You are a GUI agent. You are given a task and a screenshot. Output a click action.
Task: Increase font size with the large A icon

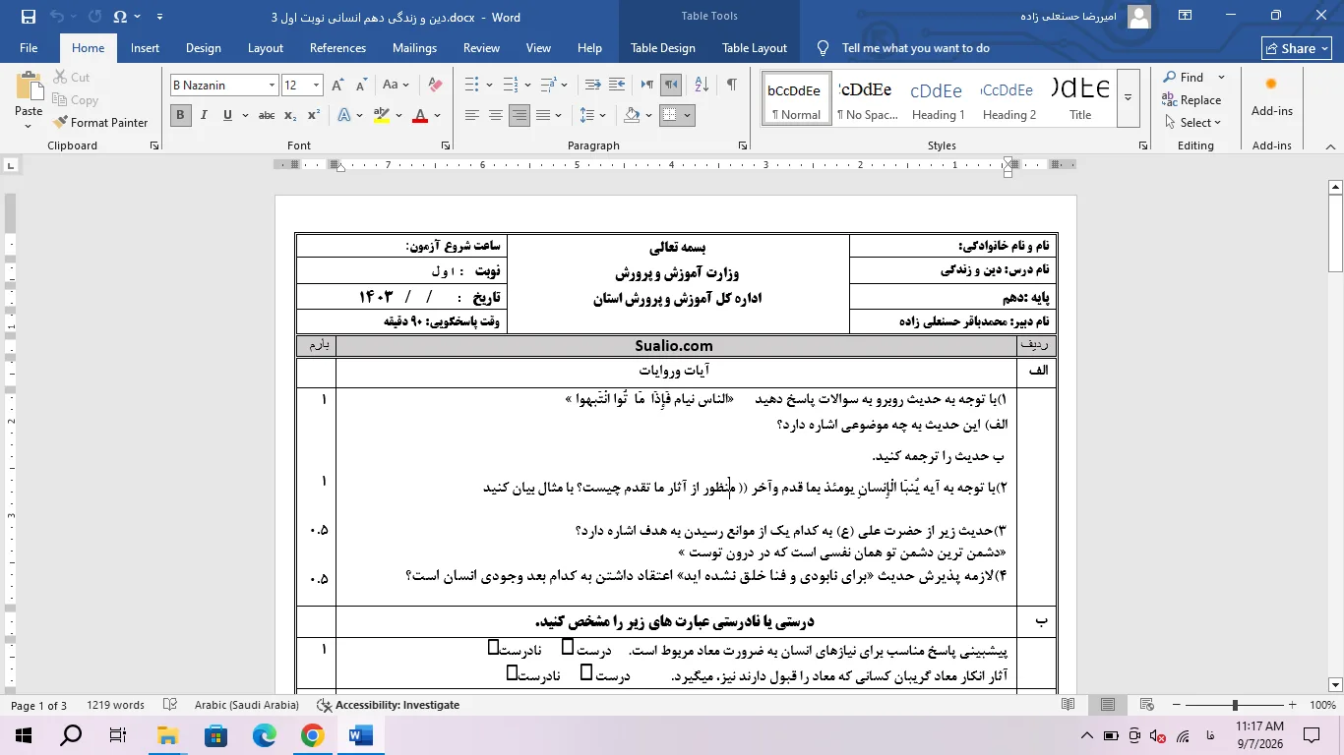[x=336, y=86]
